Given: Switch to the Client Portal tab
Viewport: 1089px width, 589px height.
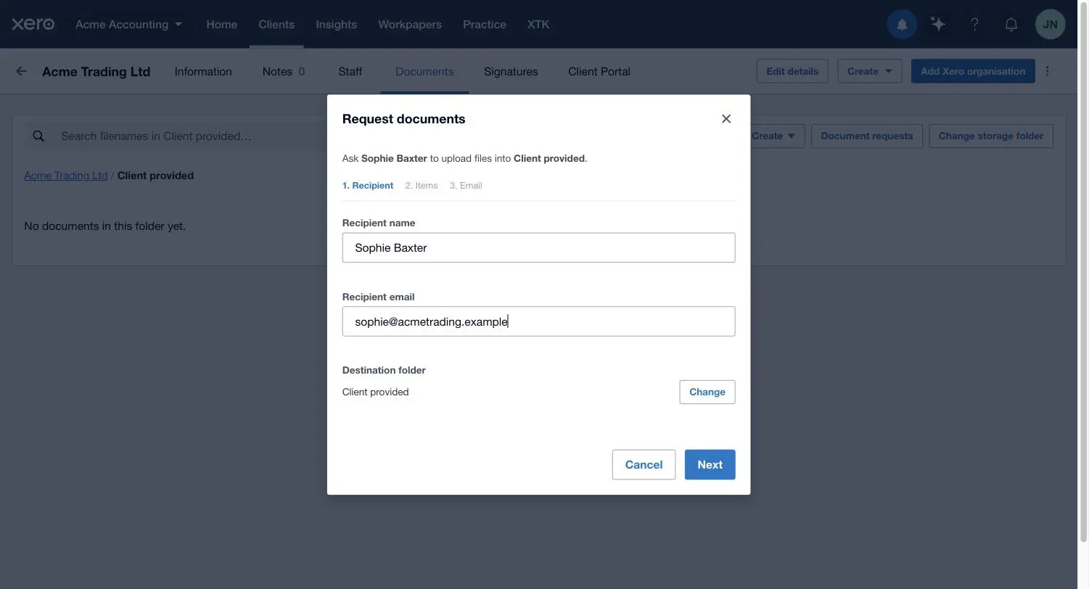Looking at the screenshot, I should 599,71.
